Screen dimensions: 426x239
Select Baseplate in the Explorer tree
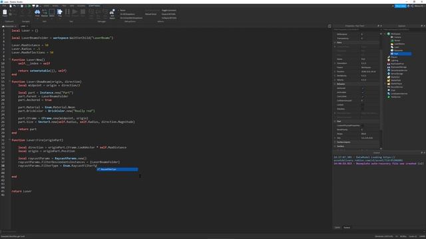click(398, 50)
